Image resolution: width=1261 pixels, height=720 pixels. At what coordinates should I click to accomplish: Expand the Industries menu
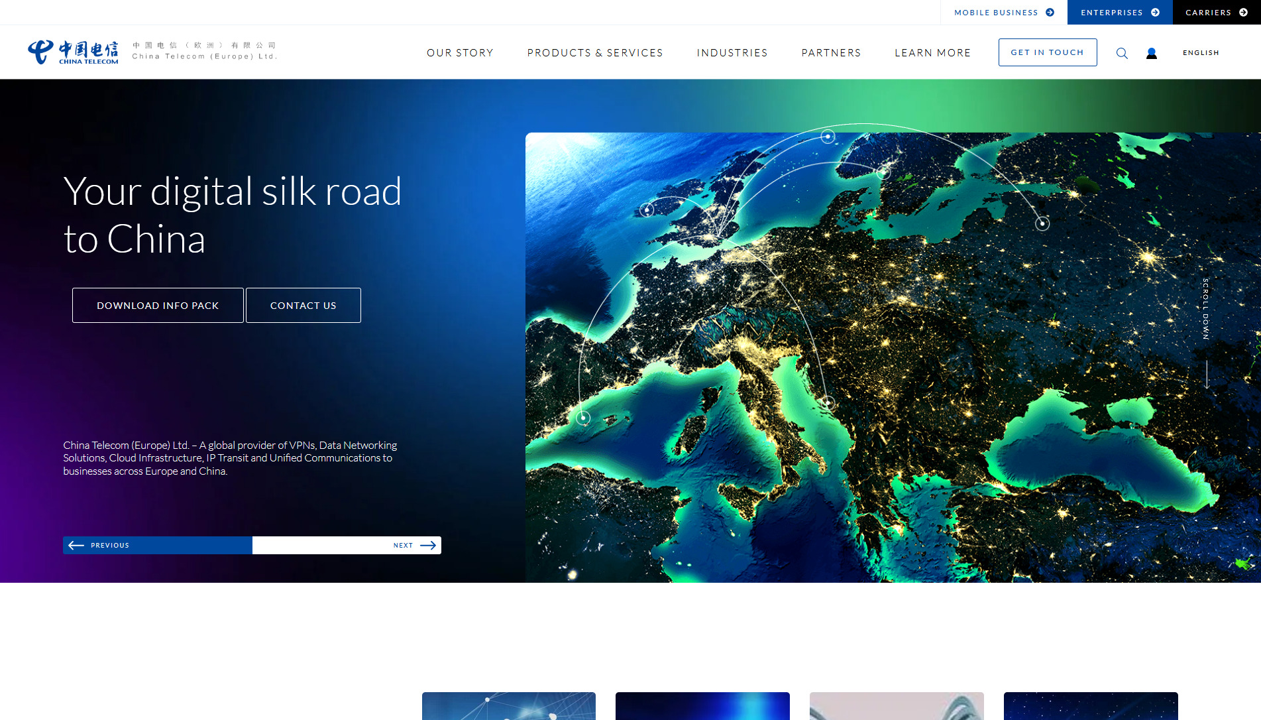(x=732, y=53)
